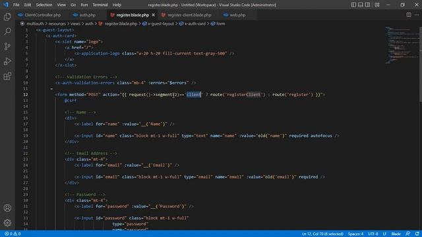Open the Terminal menu
422x237 pixels.
[x=100, y=5]
